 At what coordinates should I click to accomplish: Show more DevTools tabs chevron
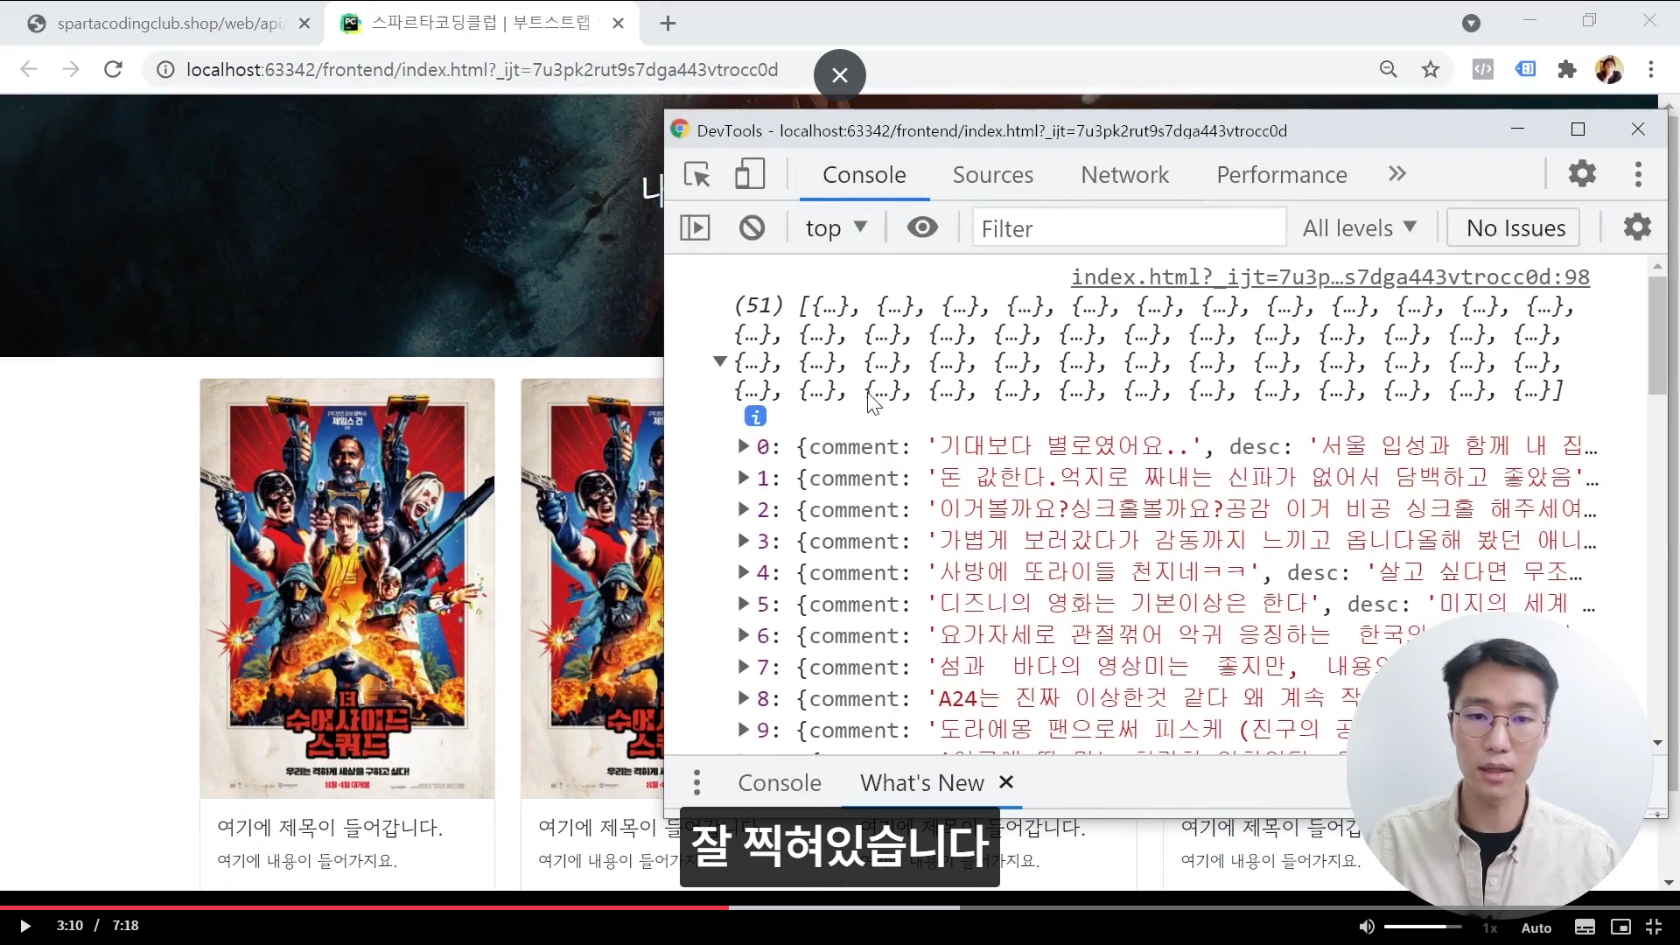tap(1397, 174)
